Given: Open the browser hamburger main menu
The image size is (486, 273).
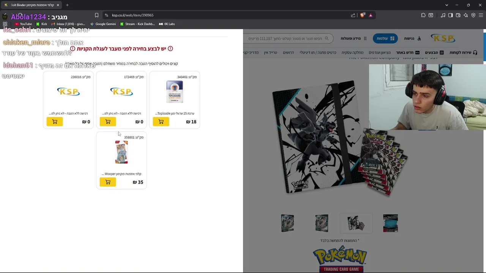Looking at the screenshot, I should (x=481, y=15).
